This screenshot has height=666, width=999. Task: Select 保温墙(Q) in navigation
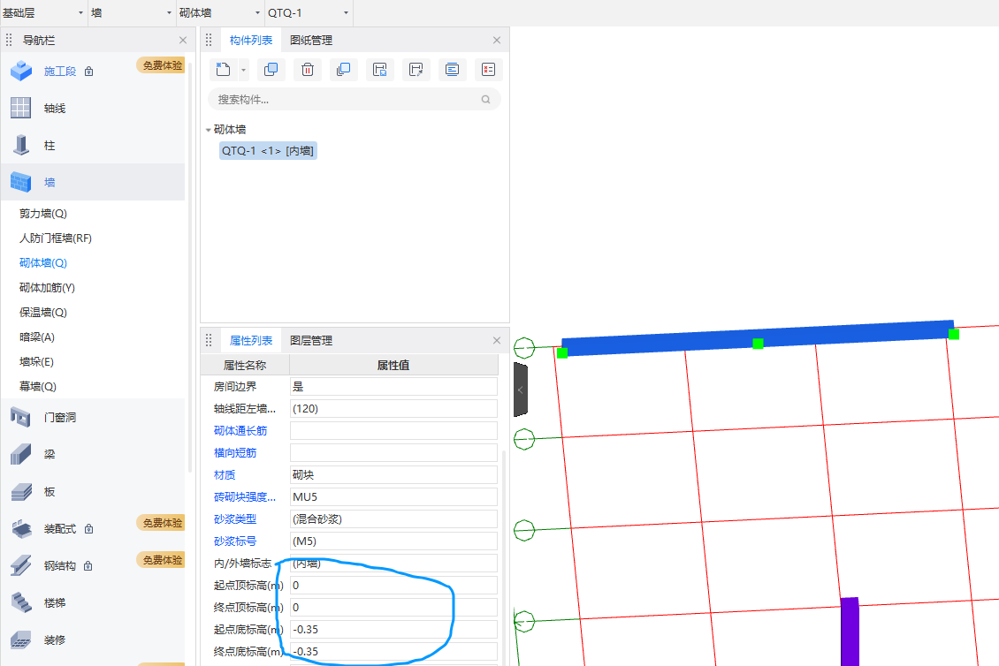pos(43,313)
